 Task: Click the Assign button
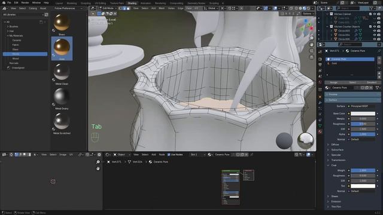[333, 82]
